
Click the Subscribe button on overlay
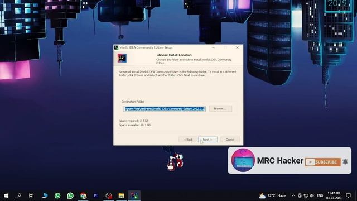click(323, 162)
